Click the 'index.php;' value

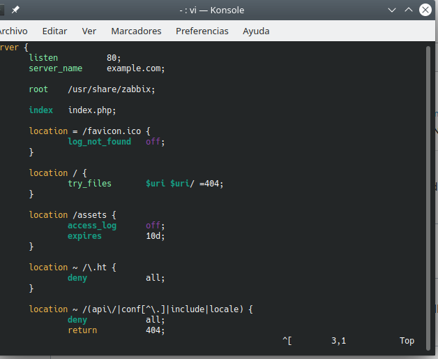(92, 110)
